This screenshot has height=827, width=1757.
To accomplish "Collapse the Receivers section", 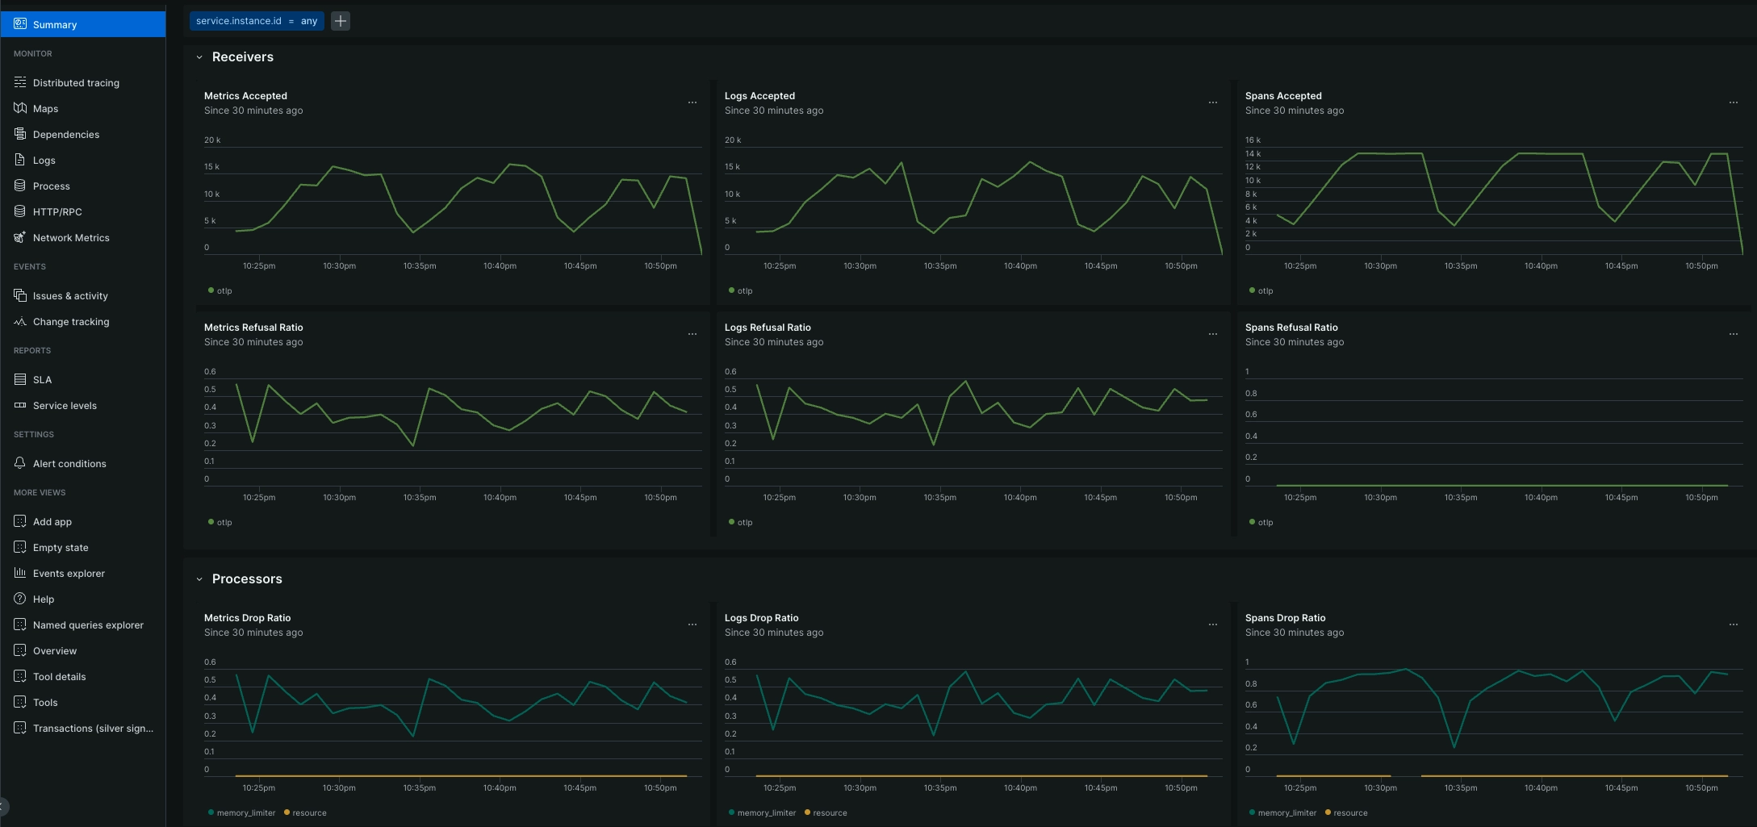I will [x=199, y=56].
